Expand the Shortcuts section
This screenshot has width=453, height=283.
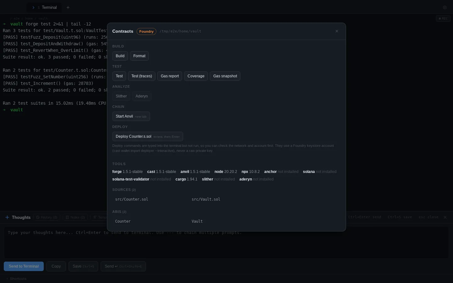[x=16, y=279]
